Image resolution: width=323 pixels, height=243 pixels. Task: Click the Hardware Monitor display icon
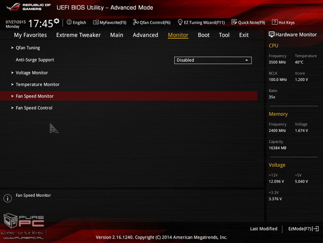(x=271, y=34)
